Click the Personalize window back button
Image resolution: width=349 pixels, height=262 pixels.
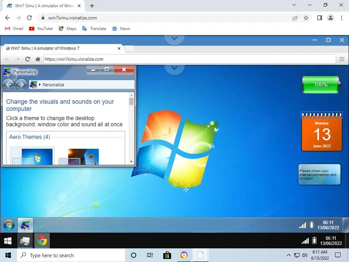(x=8, y=85)
